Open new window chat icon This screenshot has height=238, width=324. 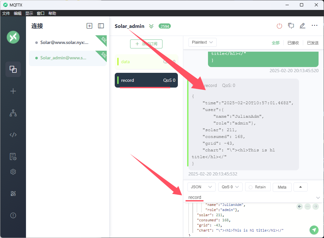pos(291,26)
